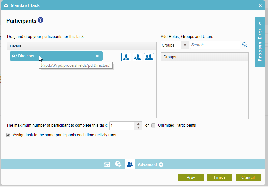Increase the maximum participant number

coord(138,124)
